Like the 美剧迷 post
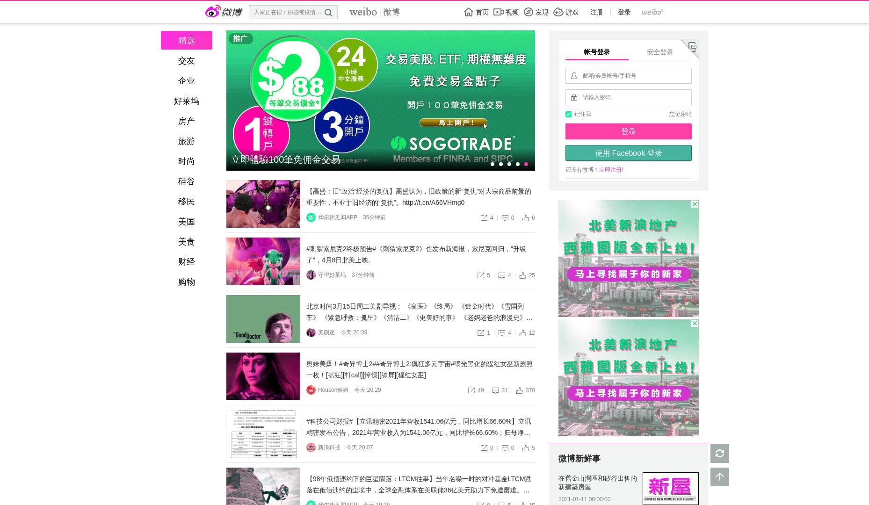869x505 pixels. 522,333
